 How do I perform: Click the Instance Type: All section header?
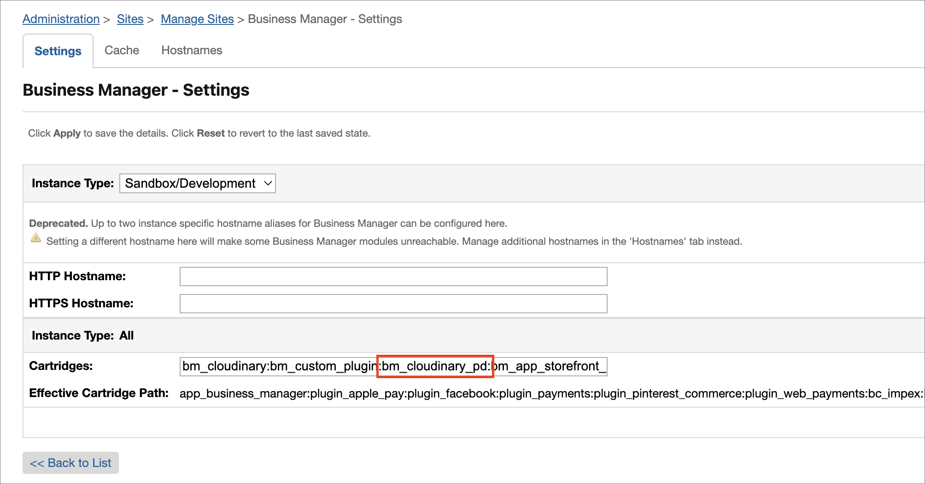[82, 335]
